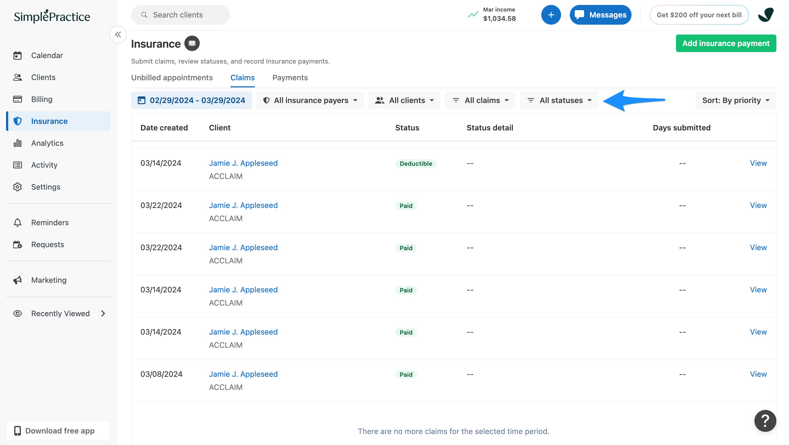Switch to the Unbilled appointments tab
This screenshot has height=445, width=789.
pos(172,78)
